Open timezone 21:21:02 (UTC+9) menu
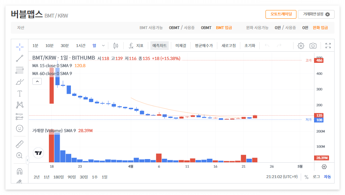 (282, 177)
